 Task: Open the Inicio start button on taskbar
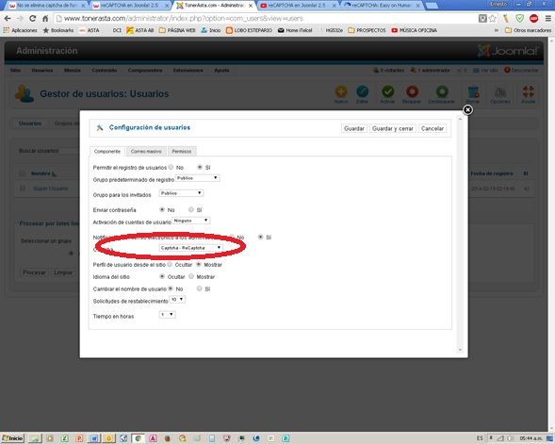[13, 438]
